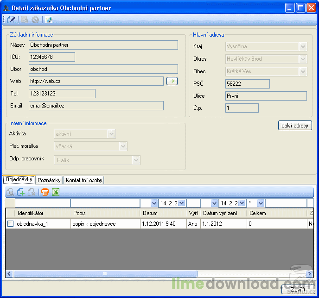Screen dimensions: 319x298
Task: Click the grayed-out save icon in toolbar
Action: coord(25,19)
